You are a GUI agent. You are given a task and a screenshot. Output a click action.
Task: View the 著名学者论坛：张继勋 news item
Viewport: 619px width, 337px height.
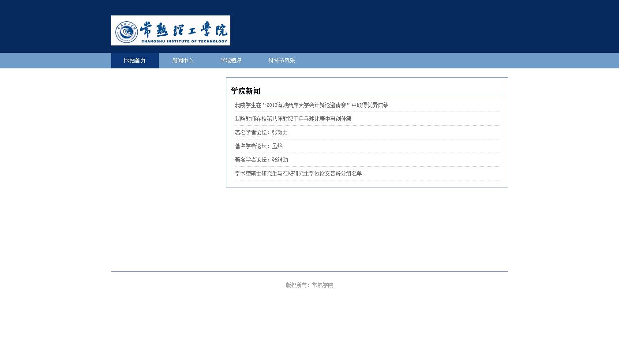coord(261,160)
